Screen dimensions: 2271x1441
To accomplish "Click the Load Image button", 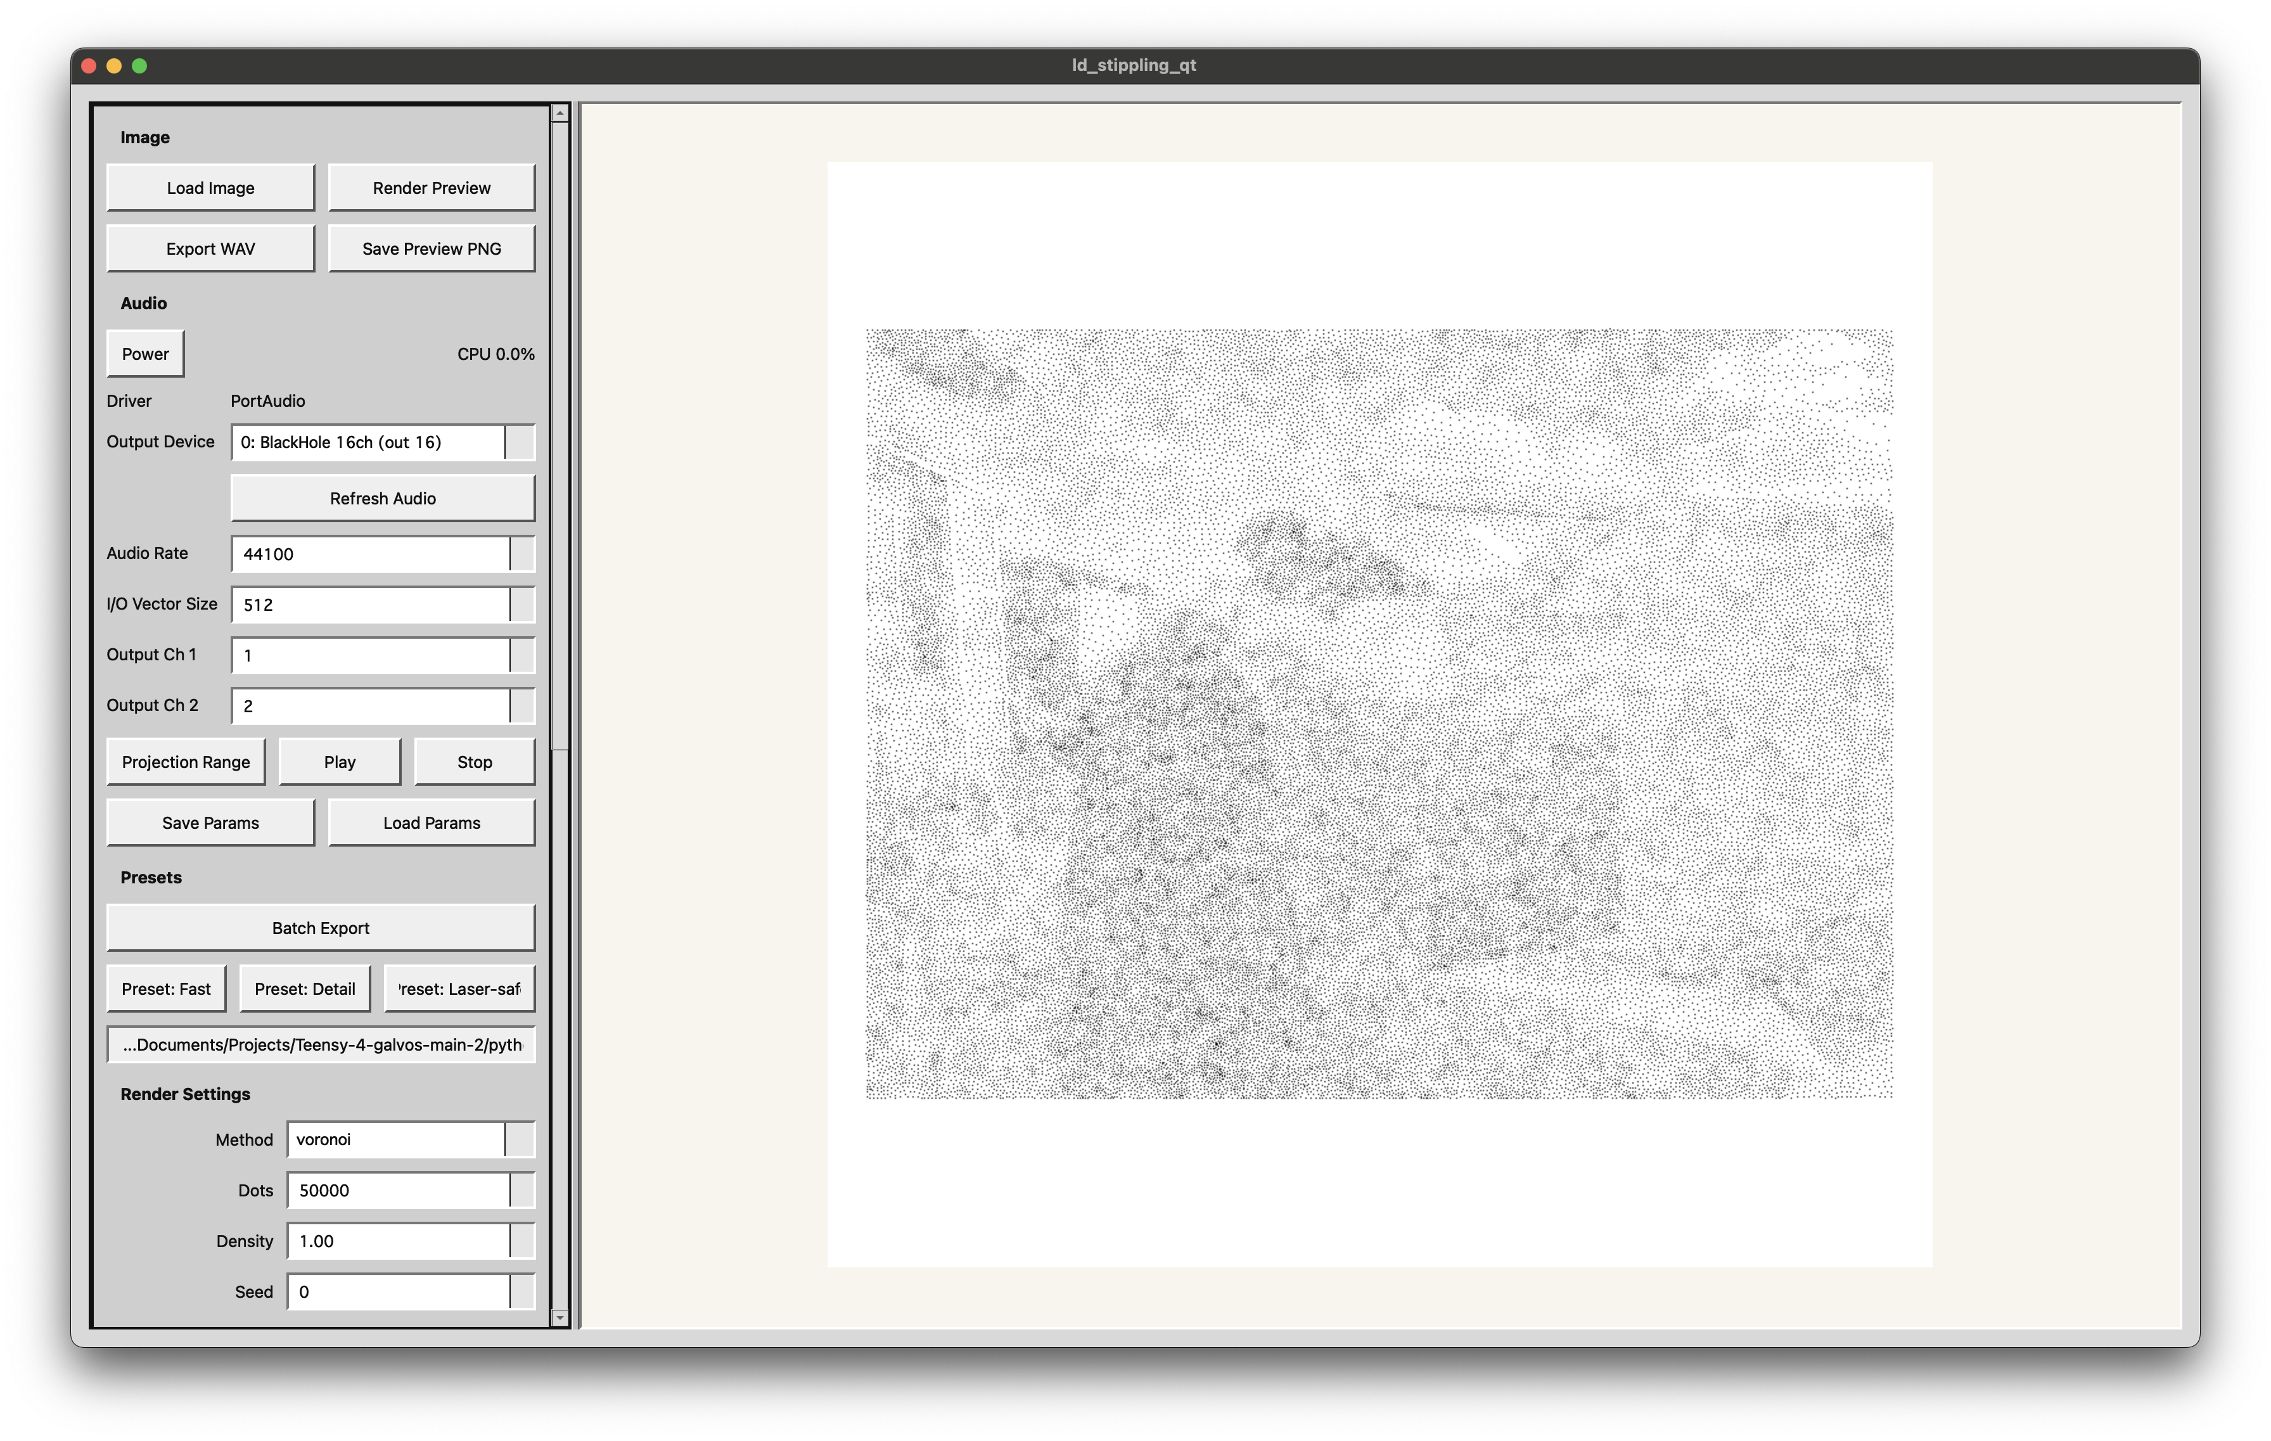I will click(x=210, y=188).
